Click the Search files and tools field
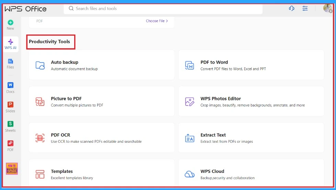 coord(163,9)
